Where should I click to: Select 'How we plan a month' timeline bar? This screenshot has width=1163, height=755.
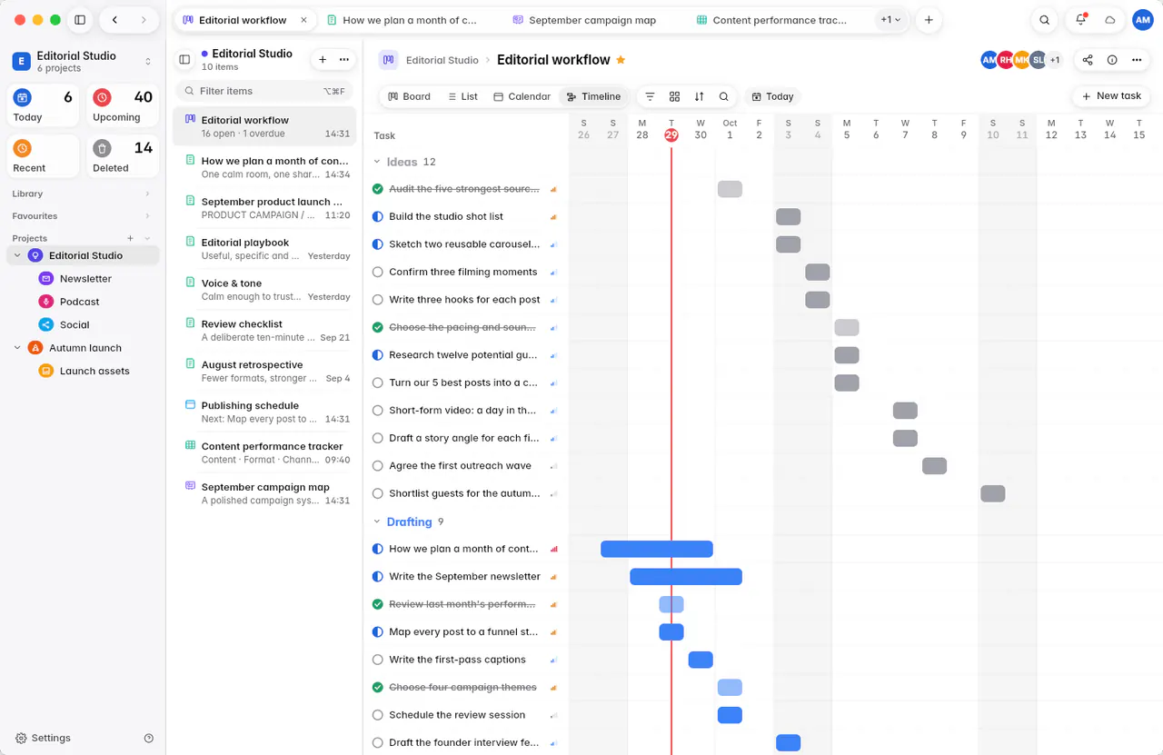[657, 549]
